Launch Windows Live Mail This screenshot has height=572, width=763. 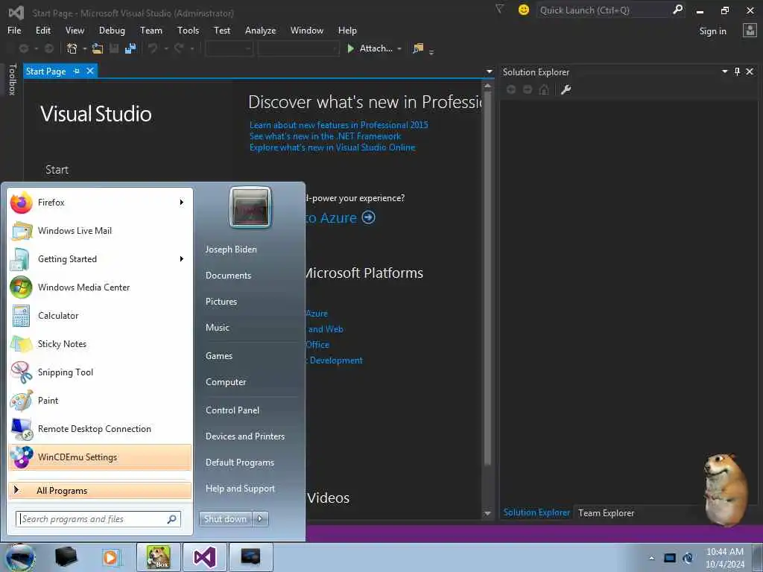tap(101, 231)
